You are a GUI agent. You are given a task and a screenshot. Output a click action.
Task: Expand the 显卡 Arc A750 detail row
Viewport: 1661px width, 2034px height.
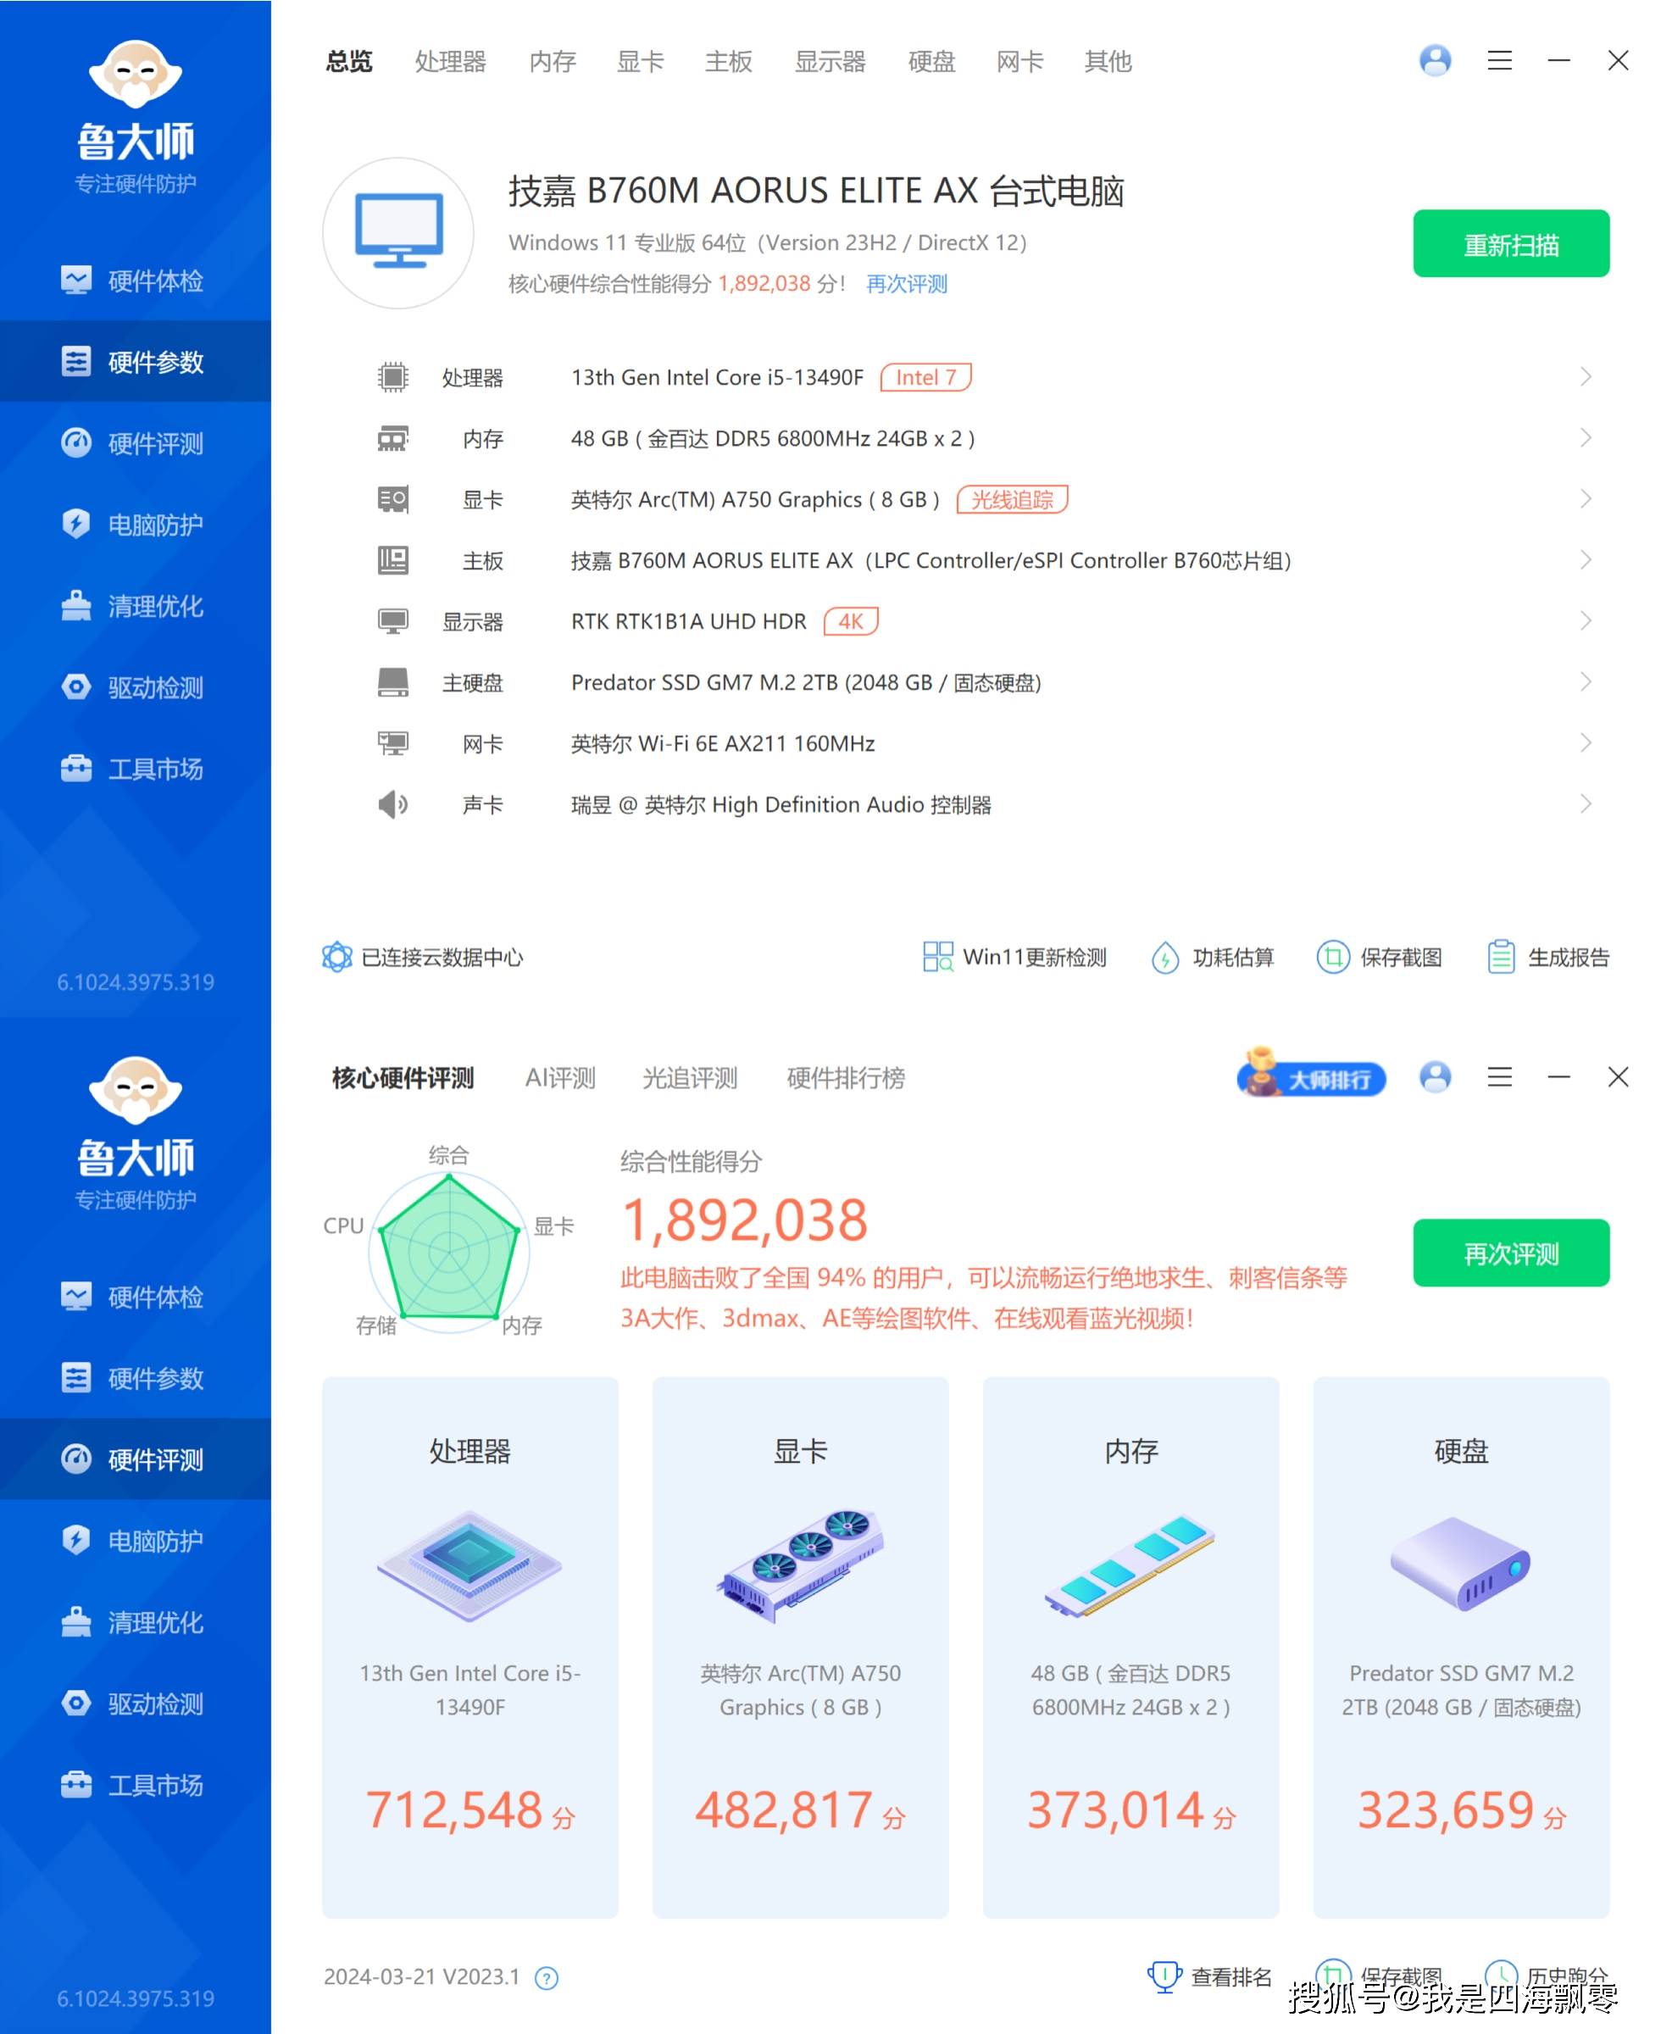pos(1584,499)
